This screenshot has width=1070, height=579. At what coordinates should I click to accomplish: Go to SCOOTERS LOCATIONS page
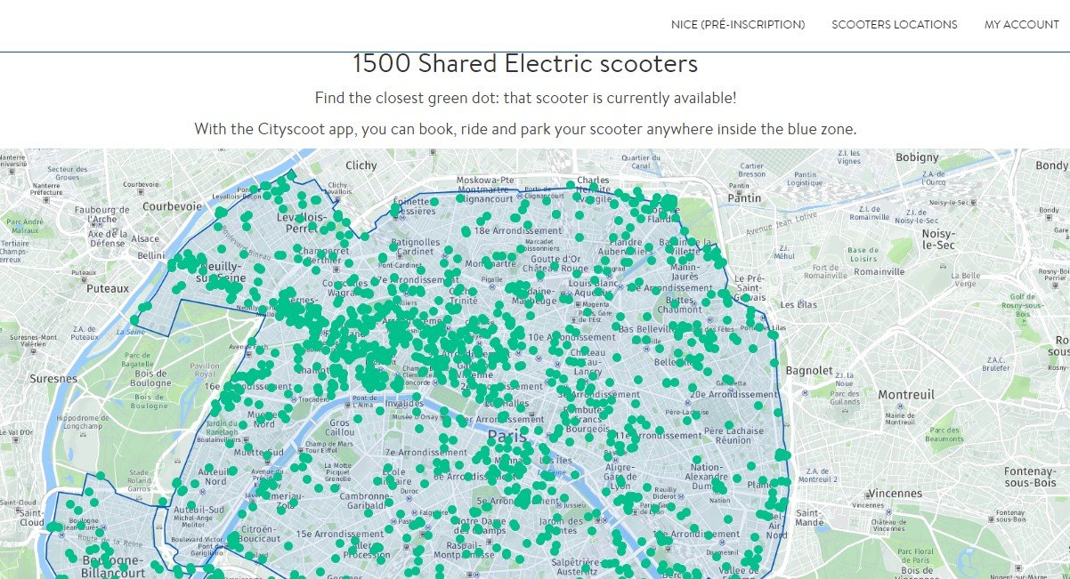coord(895,25)
